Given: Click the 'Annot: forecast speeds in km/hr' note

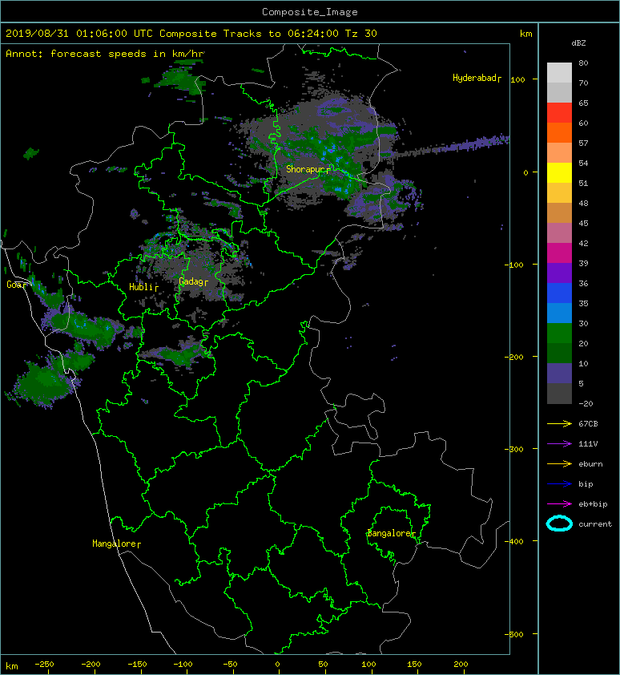Looking at the screenshot, I should [105, 54].
